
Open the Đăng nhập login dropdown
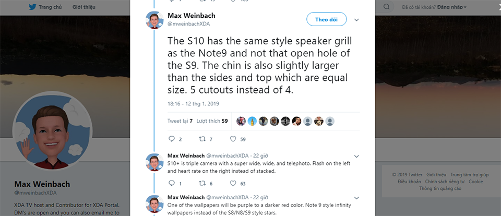[x=452, y=7]
